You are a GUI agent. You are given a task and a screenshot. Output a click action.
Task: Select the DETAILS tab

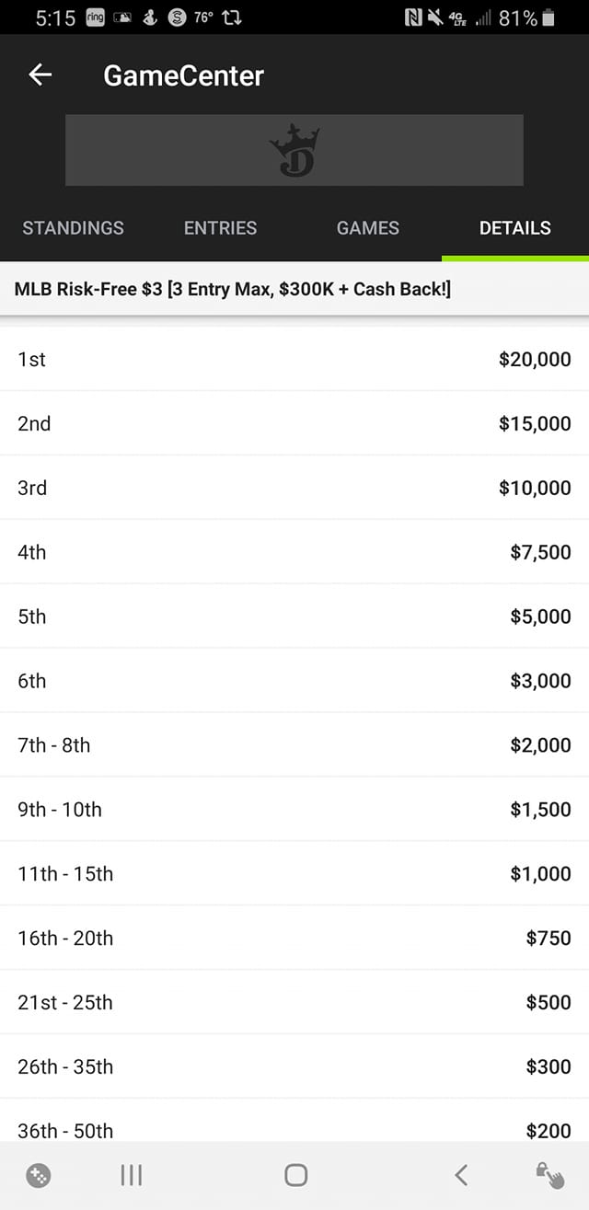(515, 228)
